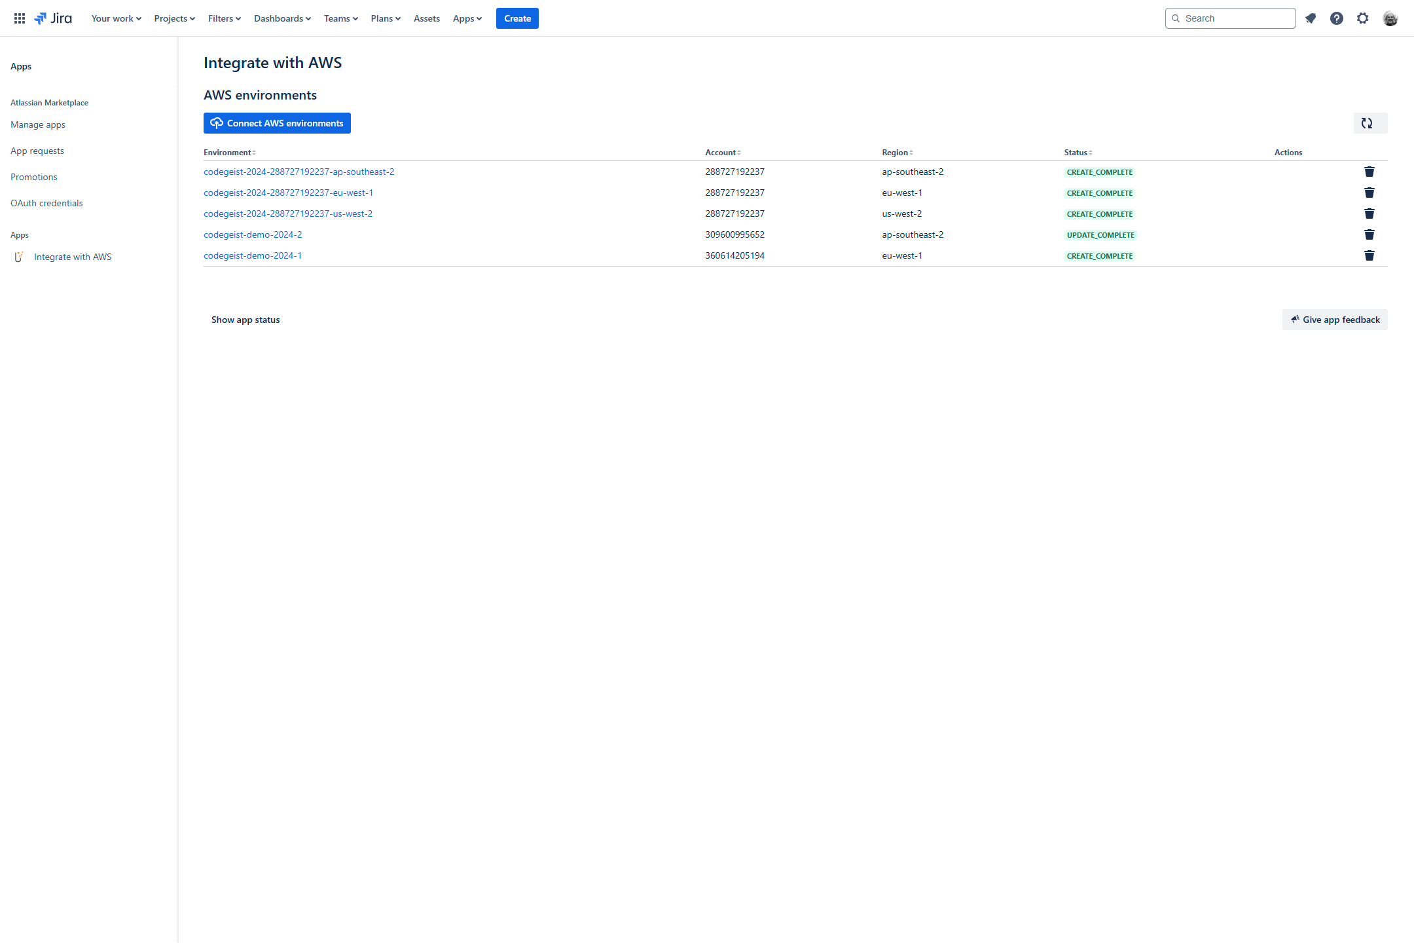
Task: Click trash icon for eu-west-1 288727192237 environment
Action: [x=1369, y=193]
